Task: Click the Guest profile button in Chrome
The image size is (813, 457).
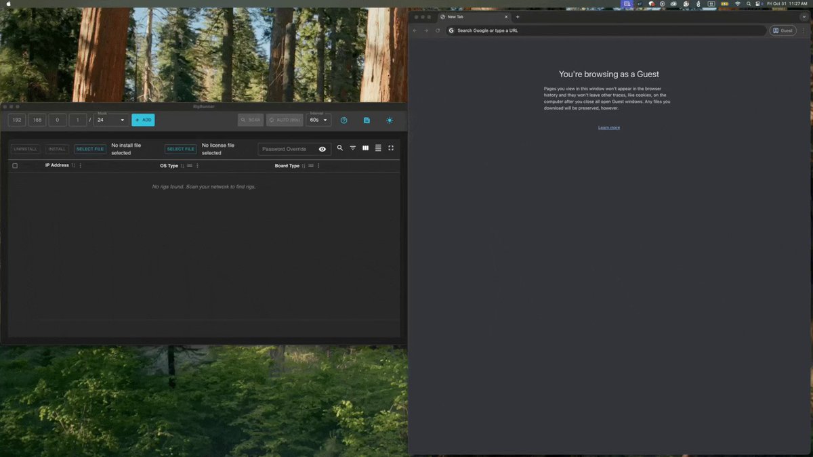Action: pyautogui.click(x=783, y=30)
